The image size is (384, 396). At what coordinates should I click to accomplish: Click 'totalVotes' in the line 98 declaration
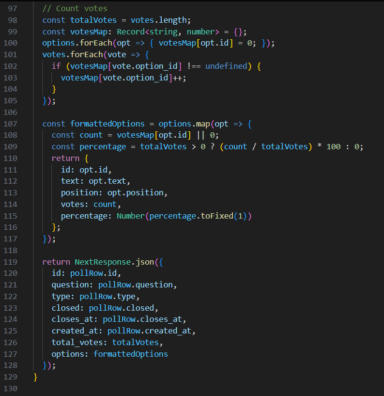[x=93, y=20]
